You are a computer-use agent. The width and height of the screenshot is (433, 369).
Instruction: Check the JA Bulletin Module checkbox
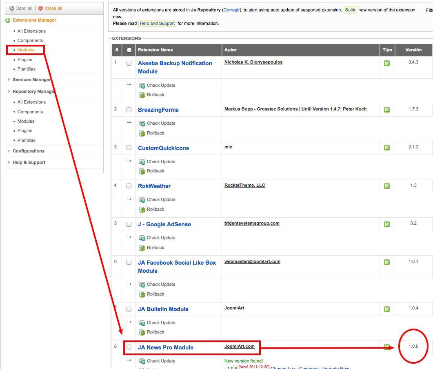(129, 309)
